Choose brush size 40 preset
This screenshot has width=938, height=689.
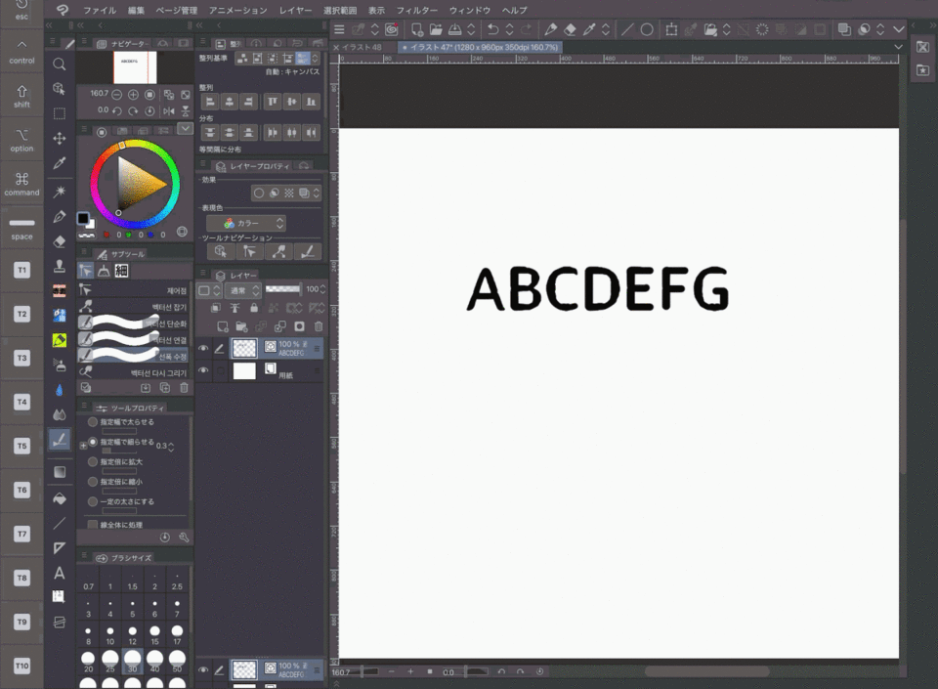[x=155, y=660]
